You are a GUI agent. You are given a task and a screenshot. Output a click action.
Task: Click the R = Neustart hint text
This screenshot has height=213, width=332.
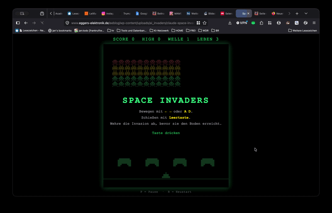(180, 192)
